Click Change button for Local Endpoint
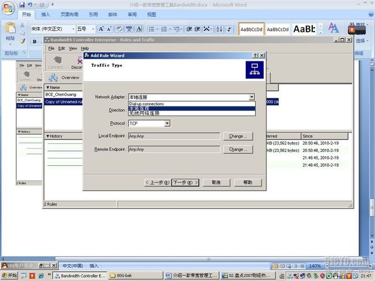375x281 pixels. click(238, 136)
